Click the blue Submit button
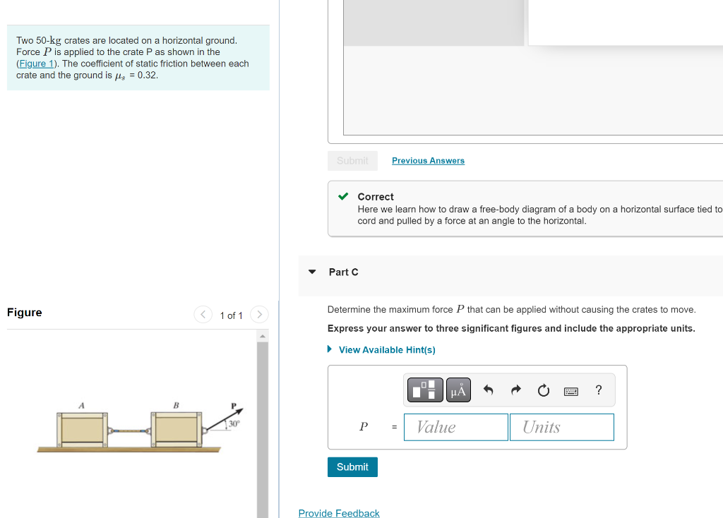This screenshot has height=518, width=723. click(352, 466)
